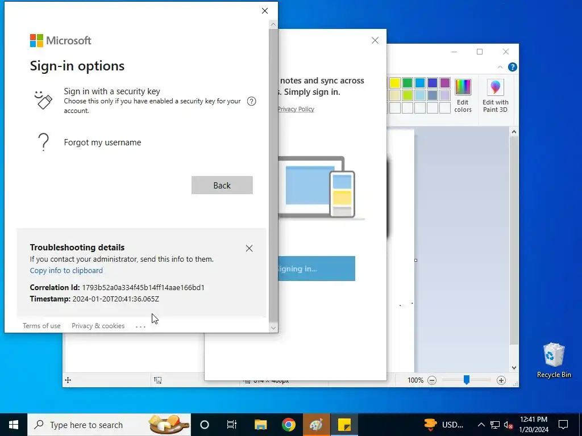Click the Signing in button in Sticky Notes

[316, 269]
